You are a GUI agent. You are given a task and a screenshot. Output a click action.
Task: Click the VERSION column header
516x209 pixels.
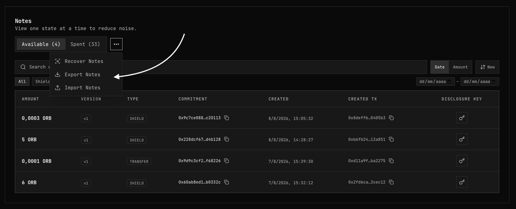(91, 99)
